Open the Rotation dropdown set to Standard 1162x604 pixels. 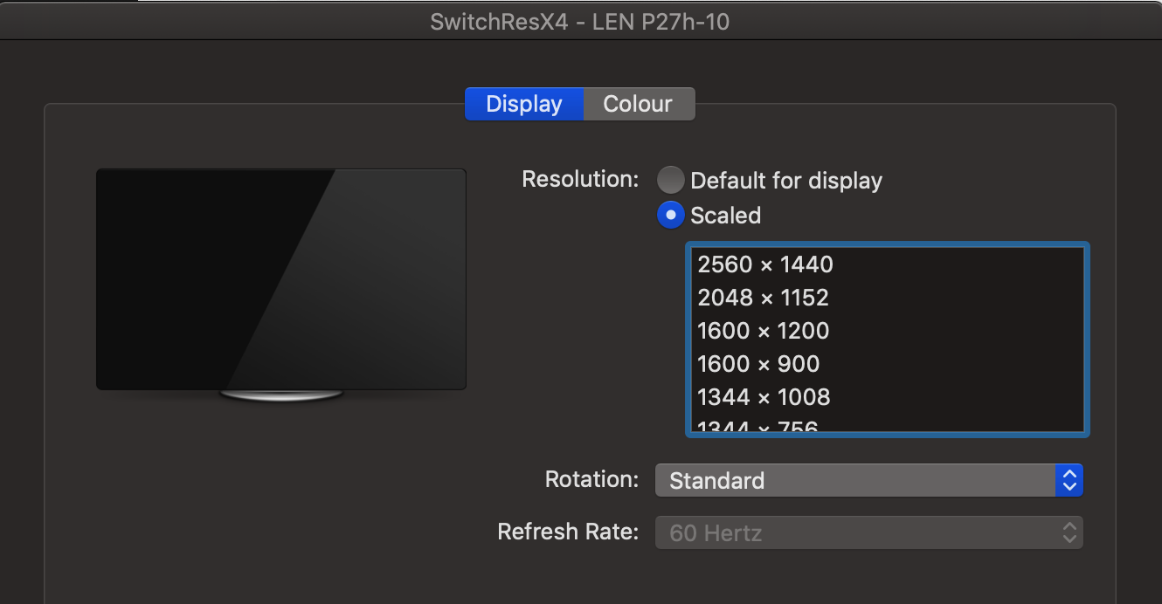click(869, 480)
